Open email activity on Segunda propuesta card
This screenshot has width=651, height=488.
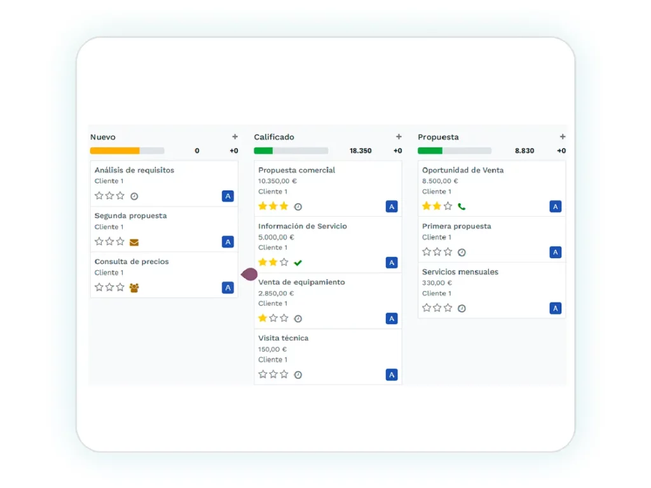pos(134,242)
